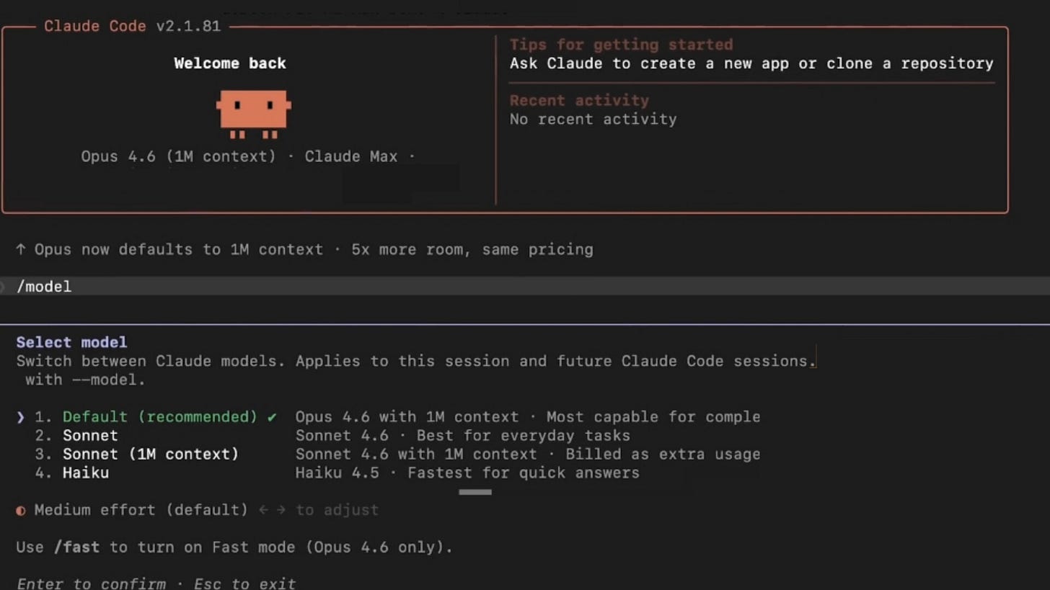Click the selection arrow before option 1

coord(20,417)
